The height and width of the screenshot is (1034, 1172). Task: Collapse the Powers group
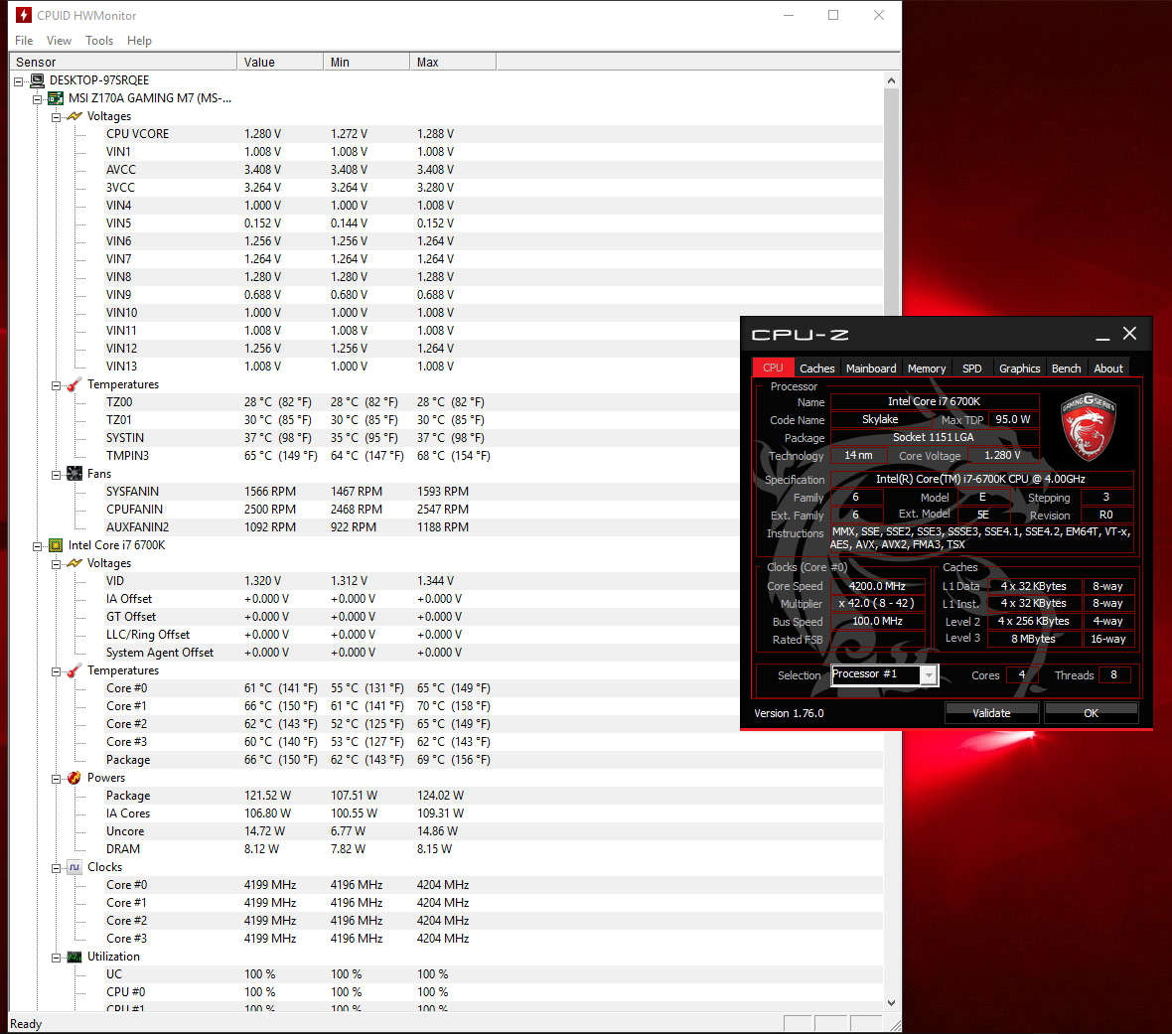tap(56, 779)
